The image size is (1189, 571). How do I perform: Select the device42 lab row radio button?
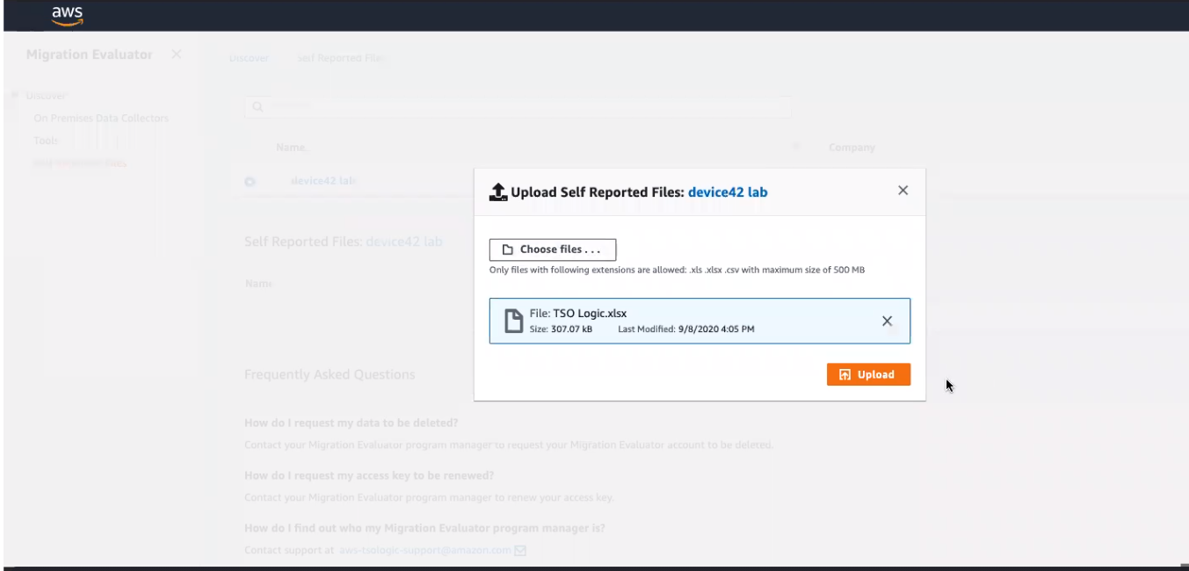pyautogui.click(x=250, y=182)
